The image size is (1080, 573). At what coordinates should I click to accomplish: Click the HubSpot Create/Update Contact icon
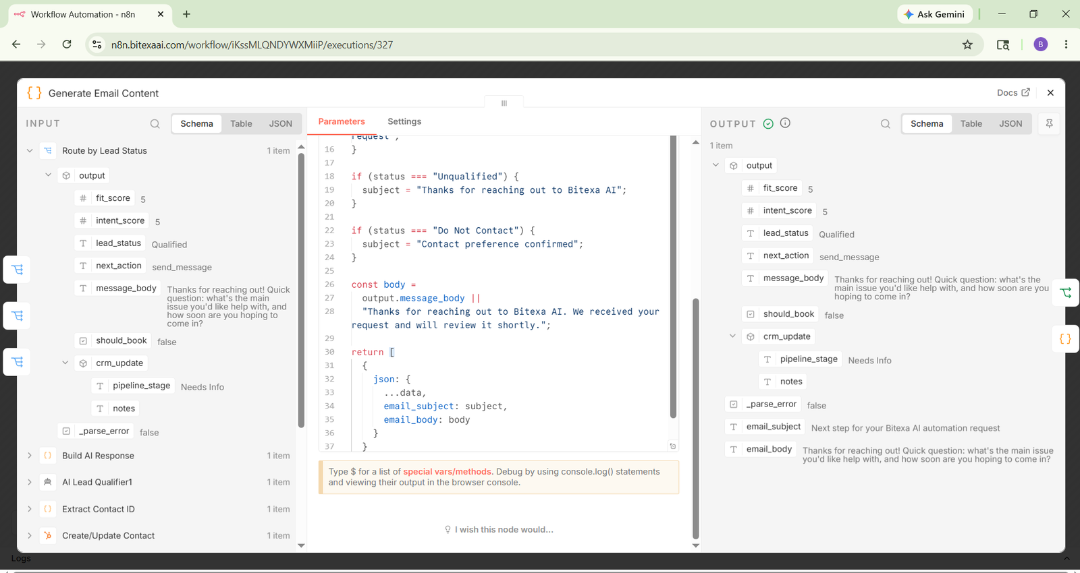click(x=48, y=535)
